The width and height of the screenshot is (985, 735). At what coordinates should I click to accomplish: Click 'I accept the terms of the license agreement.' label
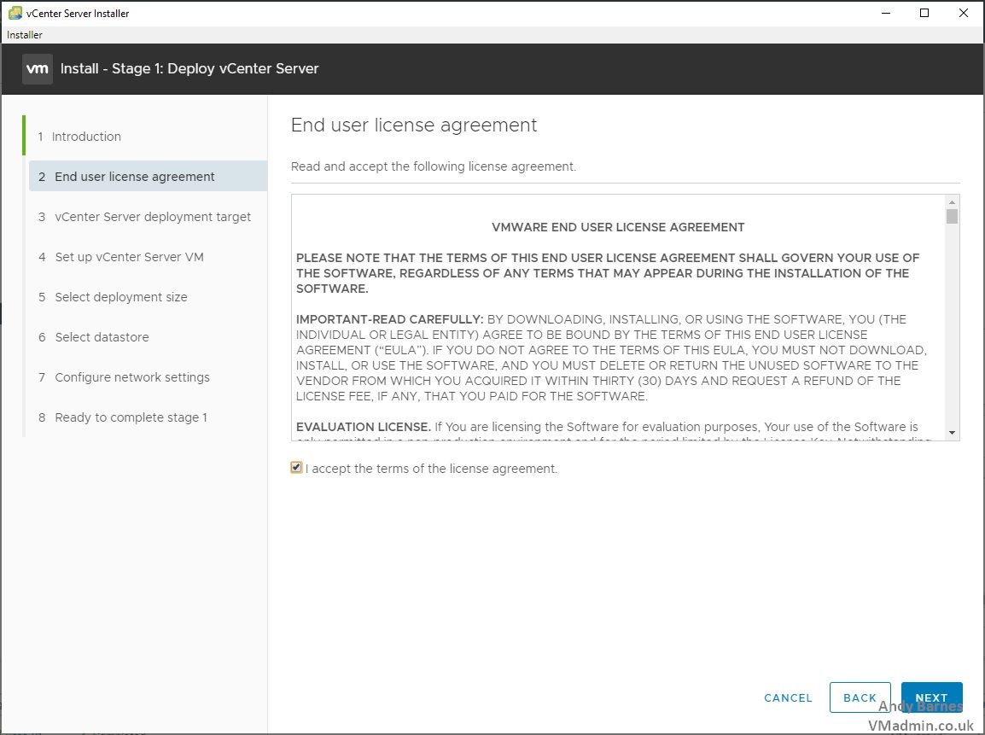(432, 469)
